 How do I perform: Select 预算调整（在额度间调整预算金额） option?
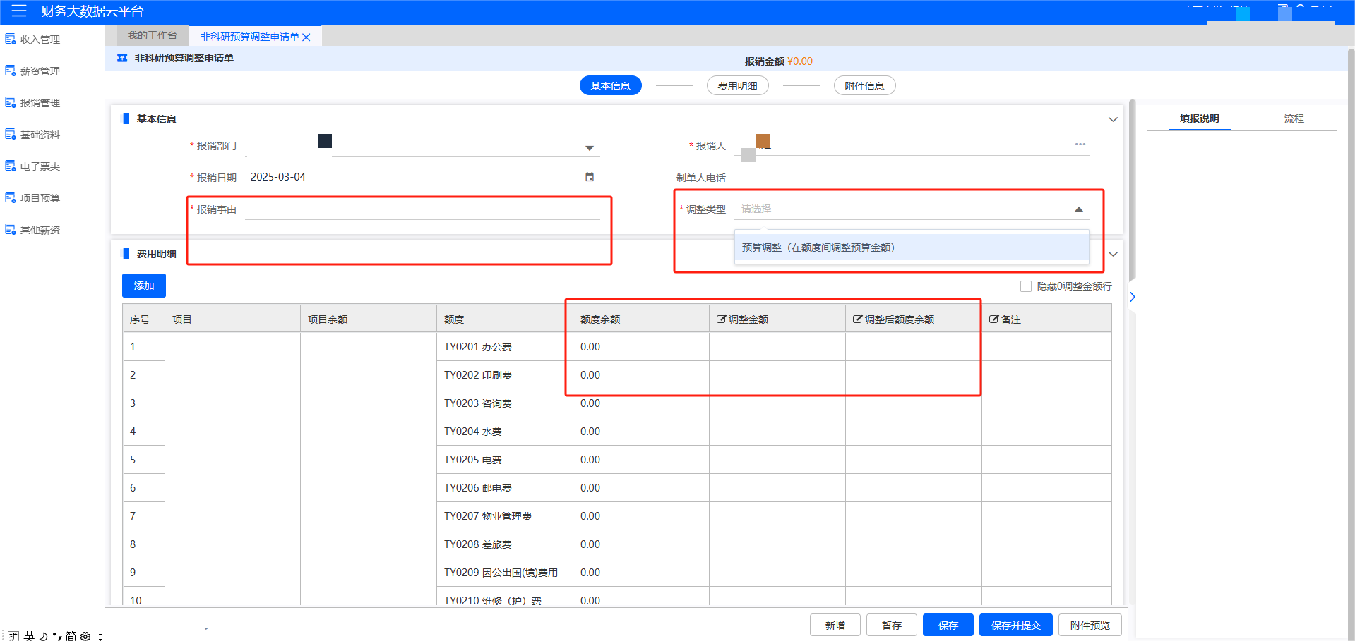tap(912, 248)
